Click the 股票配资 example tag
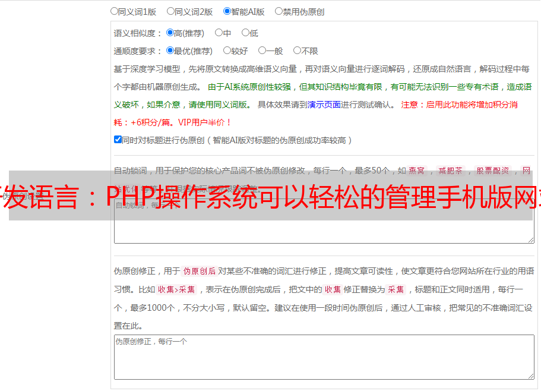The image size is (541, 391). pos(493,171)
